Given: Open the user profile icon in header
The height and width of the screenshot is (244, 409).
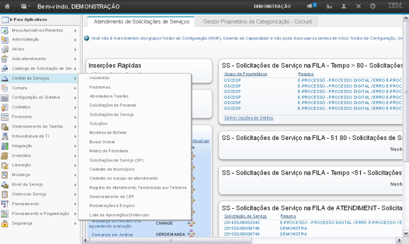Looking at the screenshot, I should pyautogui.click(x=344, y=6).
